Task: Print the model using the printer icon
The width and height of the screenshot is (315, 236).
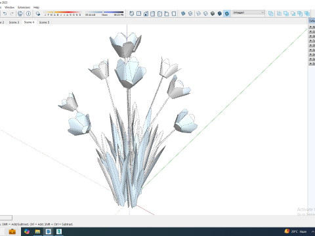Action: pos(20,14)
